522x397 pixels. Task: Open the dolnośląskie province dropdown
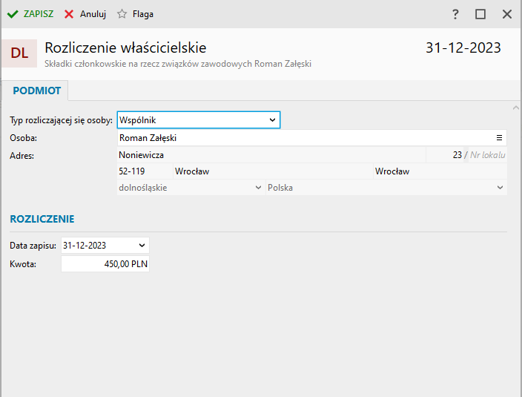258,188
